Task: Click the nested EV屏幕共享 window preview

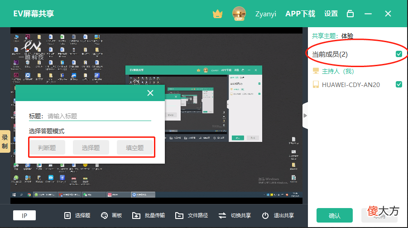Action: pos(194,104)
